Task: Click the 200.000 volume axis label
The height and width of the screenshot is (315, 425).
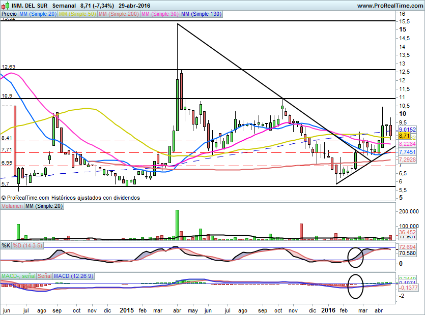Action: click(409, 211)
